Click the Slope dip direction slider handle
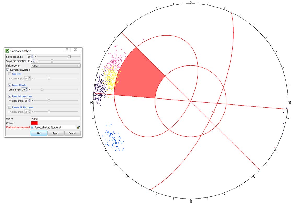Viewport: 298px width, 204px height. [52, 61]
